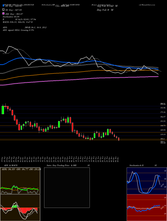This screenshot has width=167, height=221.
Task: Click the '200 Day' moving average label
Action: (14, 14)
